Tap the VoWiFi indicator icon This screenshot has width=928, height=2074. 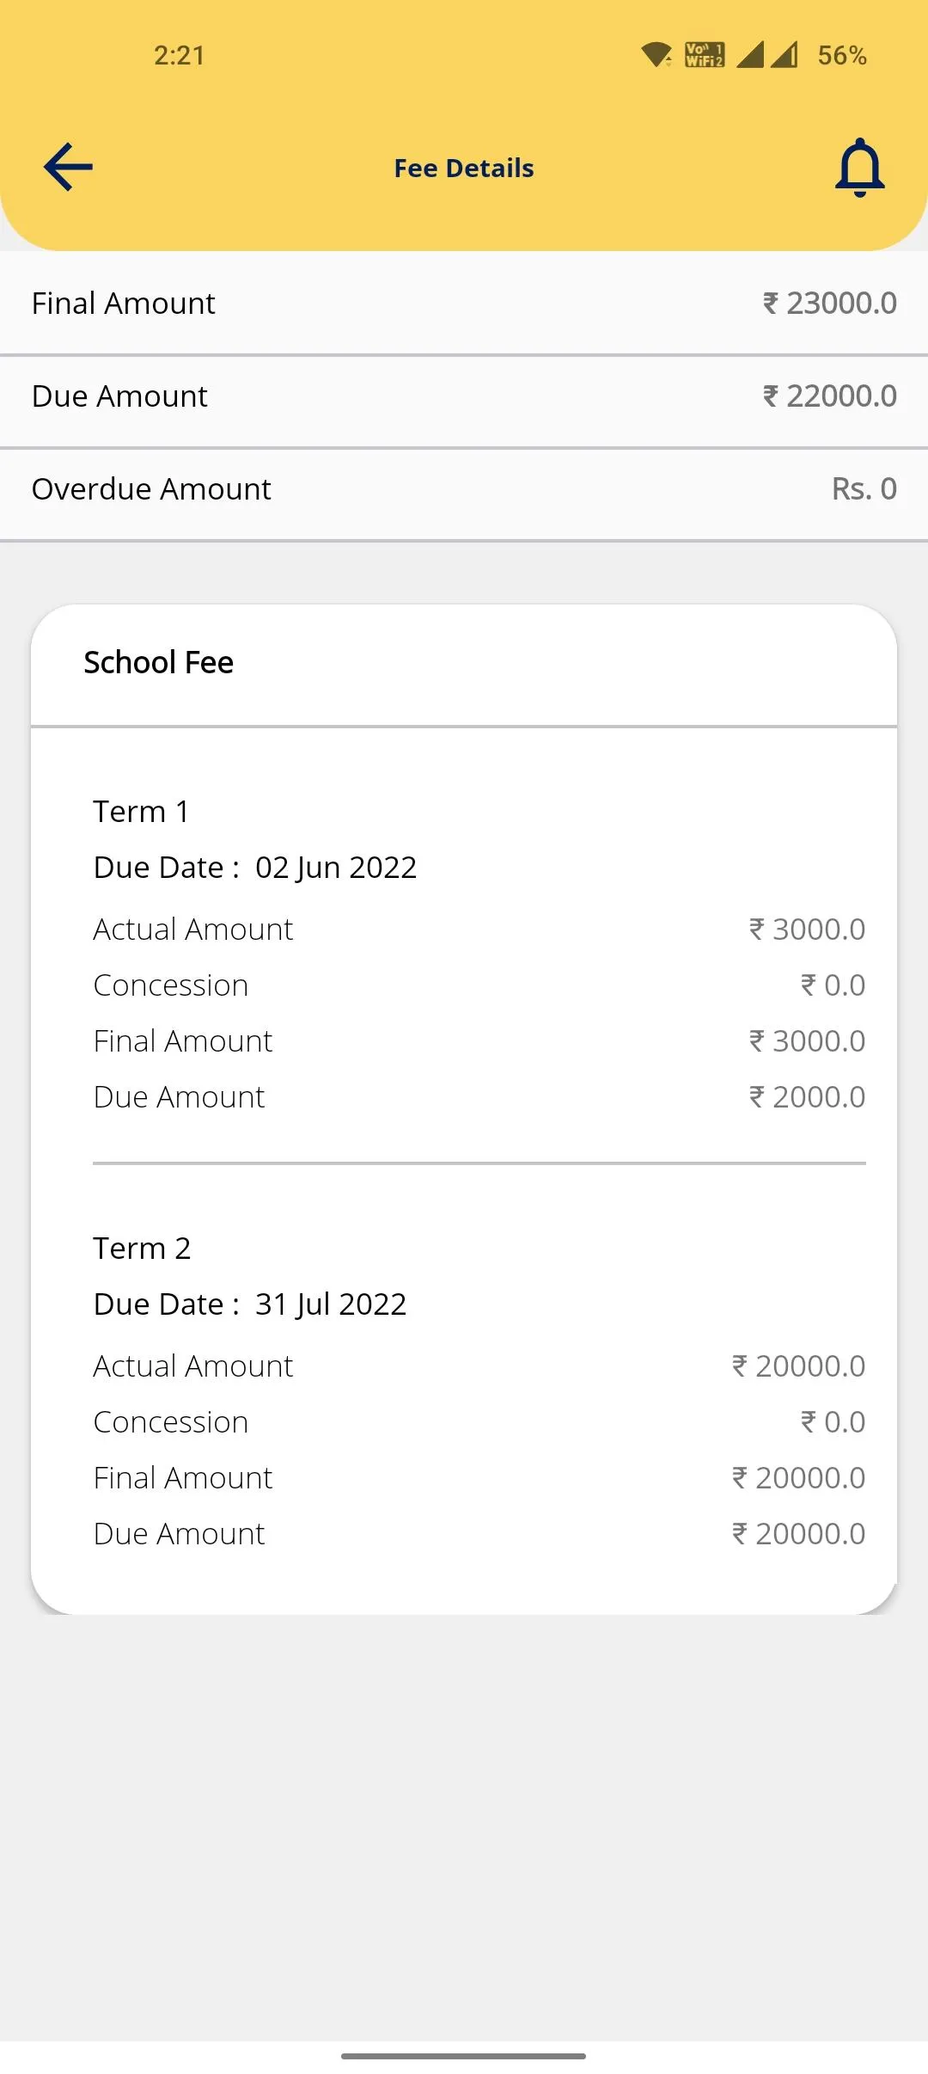tap(705, 55)
